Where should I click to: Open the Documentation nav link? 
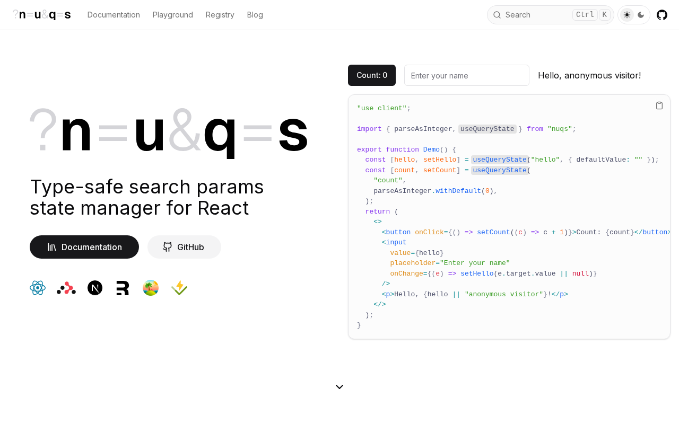click(x=114, y=15)
